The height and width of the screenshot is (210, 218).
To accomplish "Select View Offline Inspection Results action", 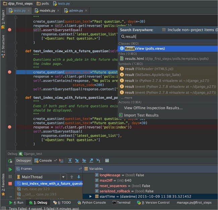I will [x=153, y=108].
